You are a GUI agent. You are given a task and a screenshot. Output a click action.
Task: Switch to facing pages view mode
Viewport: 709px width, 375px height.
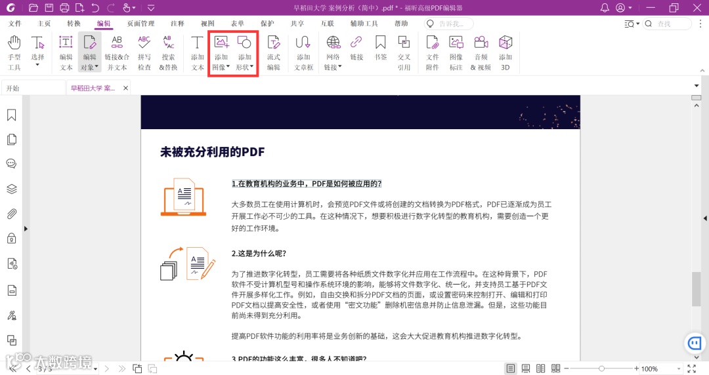(x=541, y=368)
